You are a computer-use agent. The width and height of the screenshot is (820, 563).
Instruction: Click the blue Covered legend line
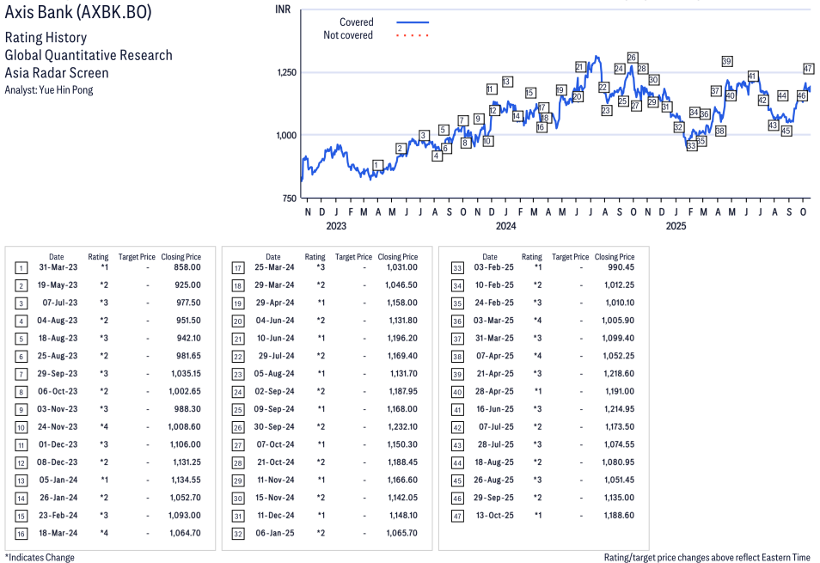point(412,22)
